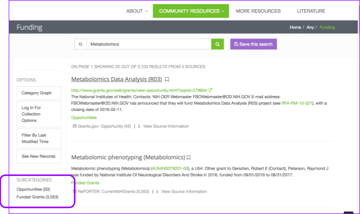This screenshot has height=214, width=360.
Task: Open the LITERATURE menu item
Action: point(311,11)
